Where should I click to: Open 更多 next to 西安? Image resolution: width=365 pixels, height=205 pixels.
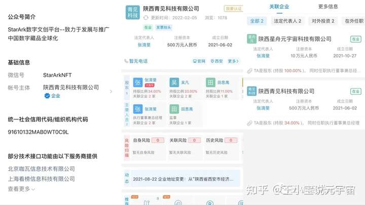tap(233, 61)
